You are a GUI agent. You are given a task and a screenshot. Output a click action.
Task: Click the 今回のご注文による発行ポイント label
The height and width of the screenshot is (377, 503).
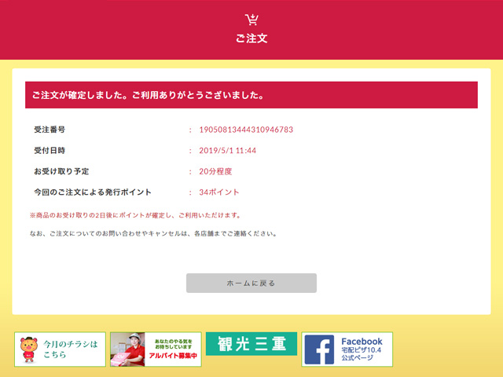coord(93,192)
